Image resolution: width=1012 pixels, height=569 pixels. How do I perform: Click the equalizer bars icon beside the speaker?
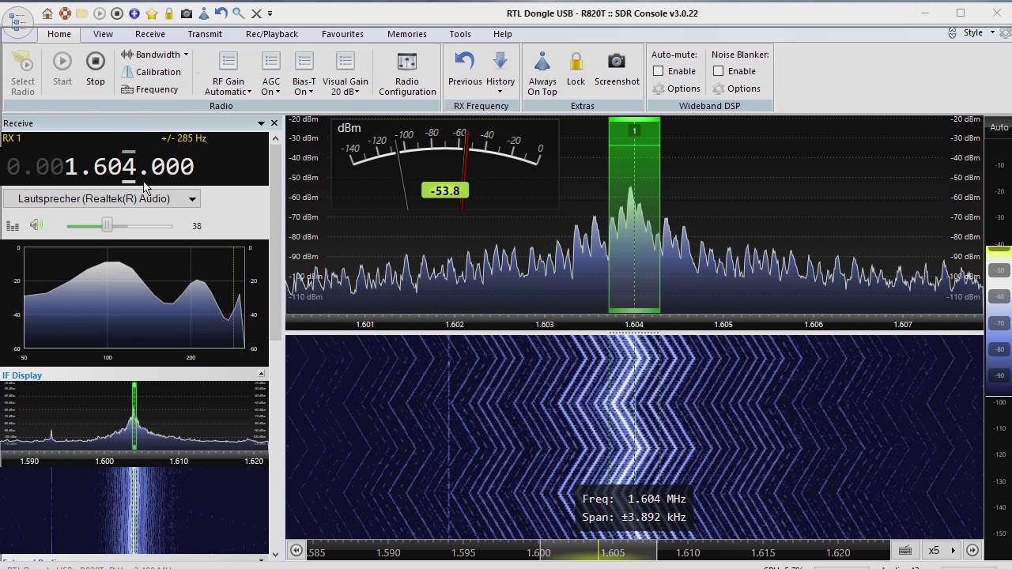13,226
